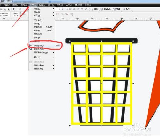The height and width of the screenshot is (140, 160).
Task: Choose 调和(B) in the effects menu
Action: tap(42, 24)
